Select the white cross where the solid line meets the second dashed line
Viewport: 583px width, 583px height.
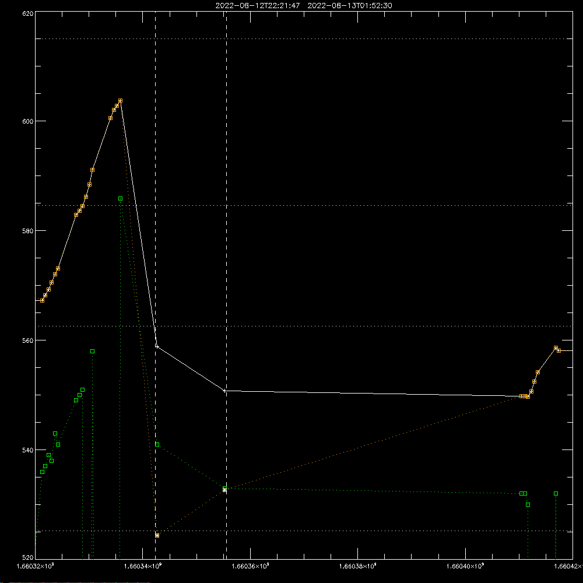224,391
